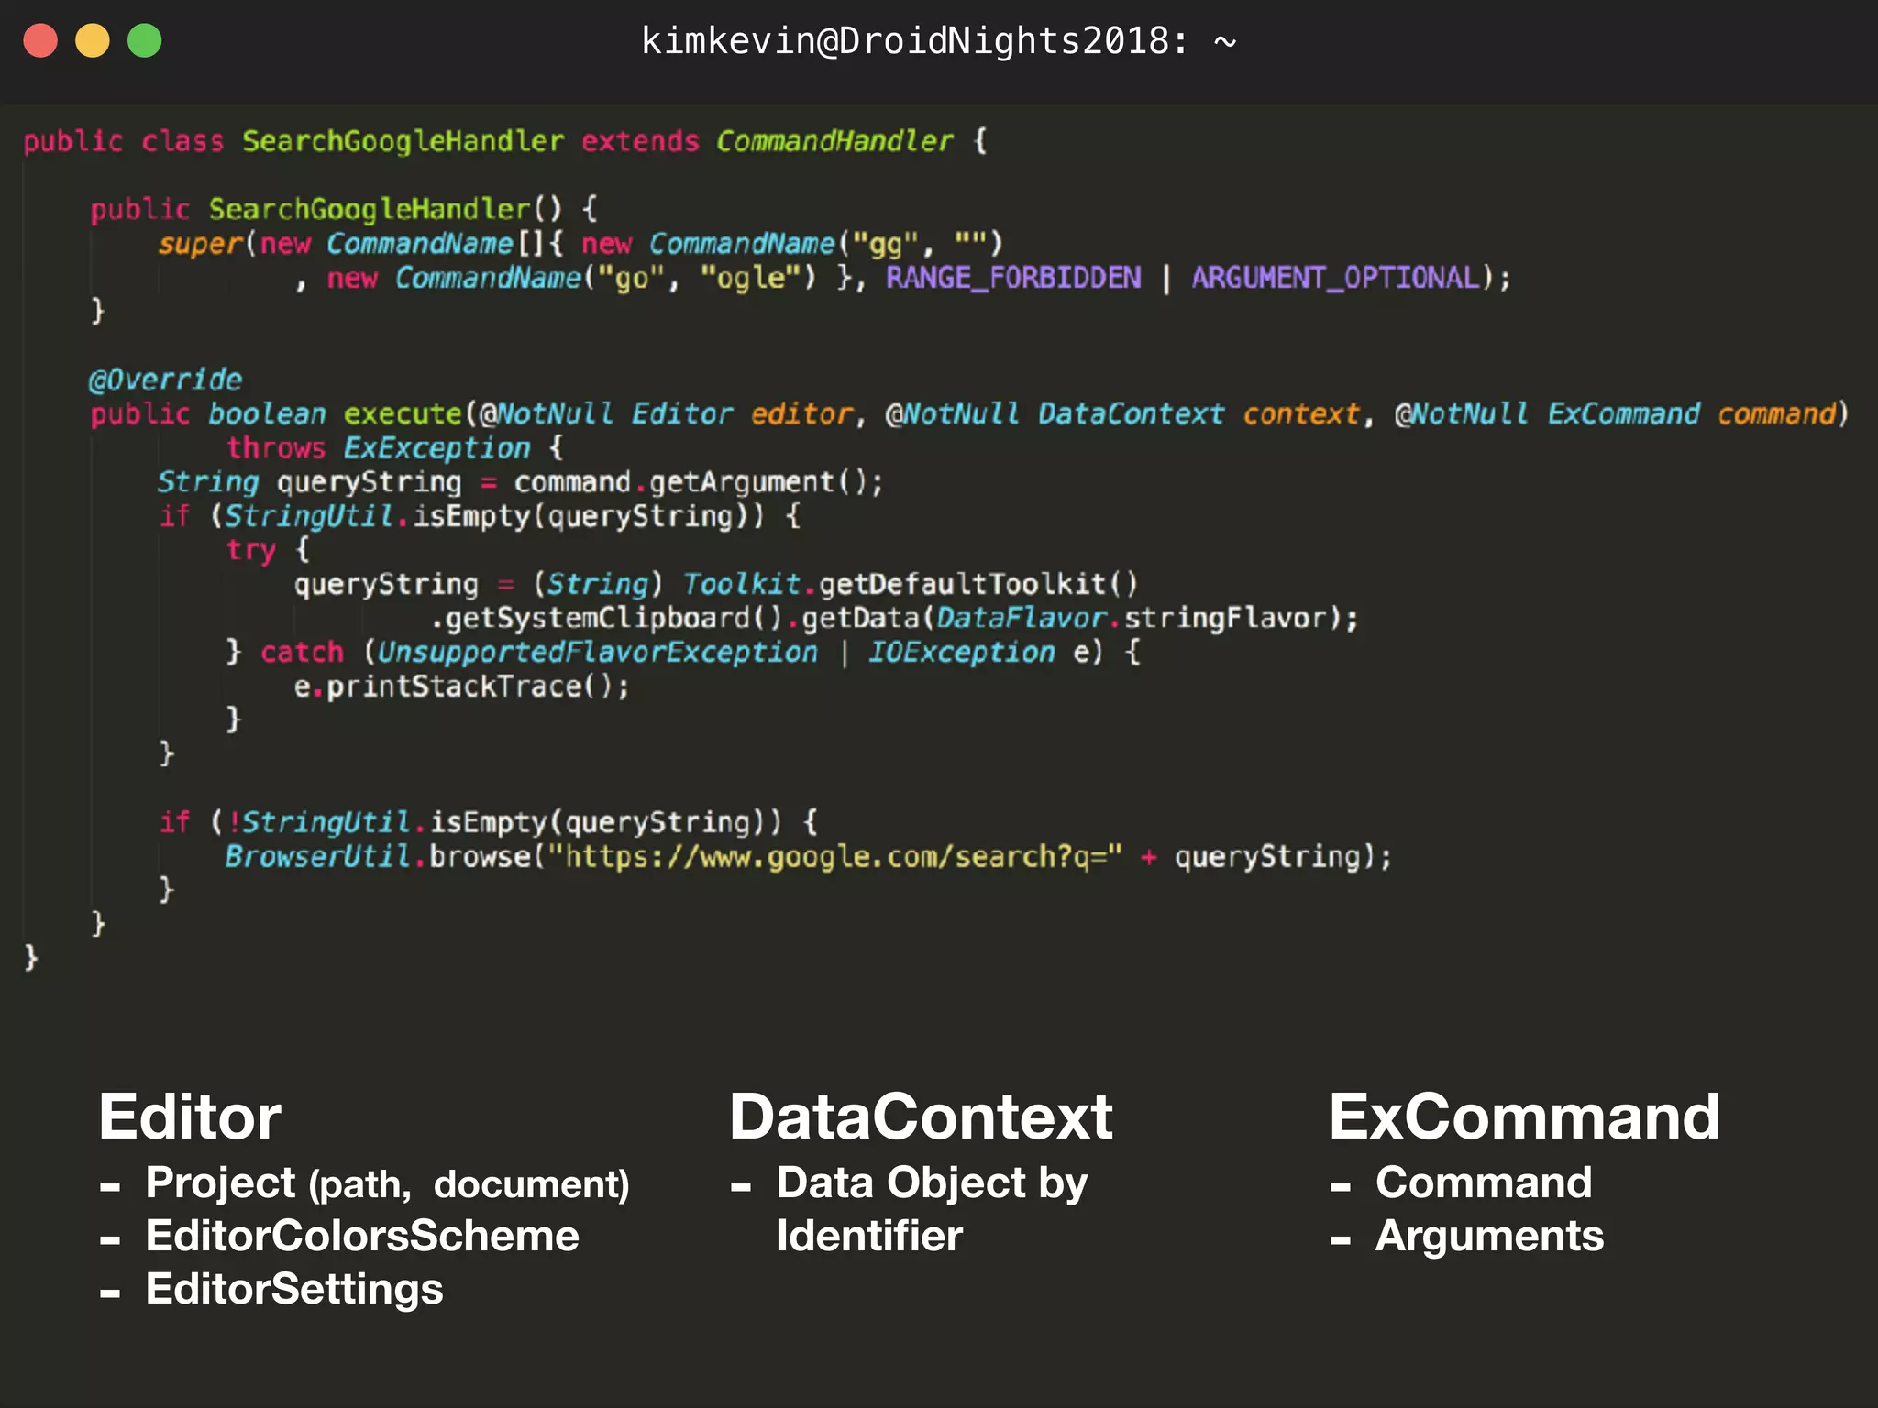Click the super keyword in constructor
The width and height of the screenshot is (1878, 1408).
pos(199,244)
